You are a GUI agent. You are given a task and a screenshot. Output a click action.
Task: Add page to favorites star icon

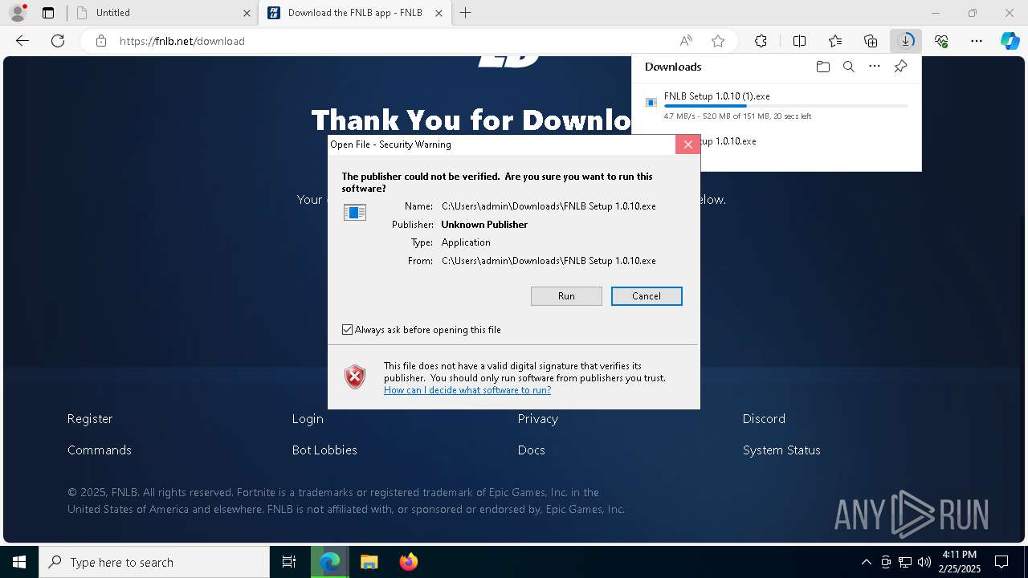coord(718,41)
